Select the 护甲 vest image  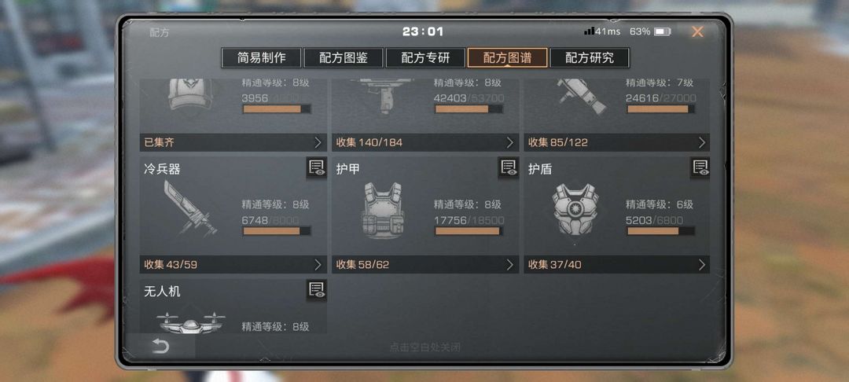383,210
